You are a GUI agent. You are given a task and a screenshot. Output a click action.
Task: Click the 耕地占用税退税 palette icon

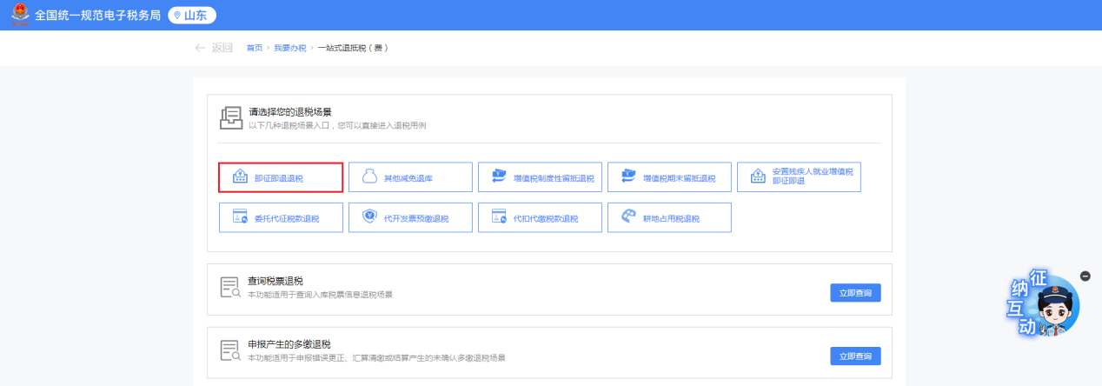(x=628, y=217)
